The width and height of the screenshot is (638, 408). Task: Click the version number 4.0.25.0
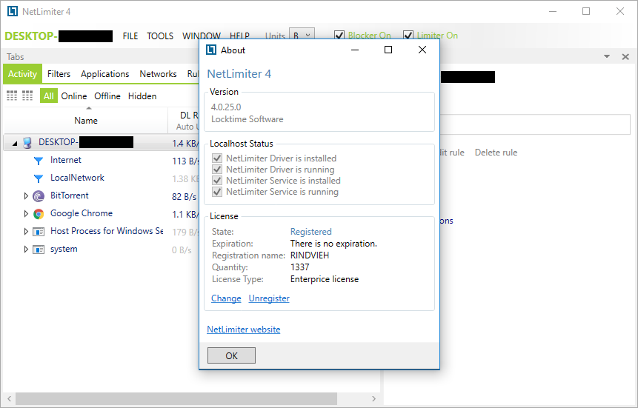pyautogui.click(x=226, y=107)
